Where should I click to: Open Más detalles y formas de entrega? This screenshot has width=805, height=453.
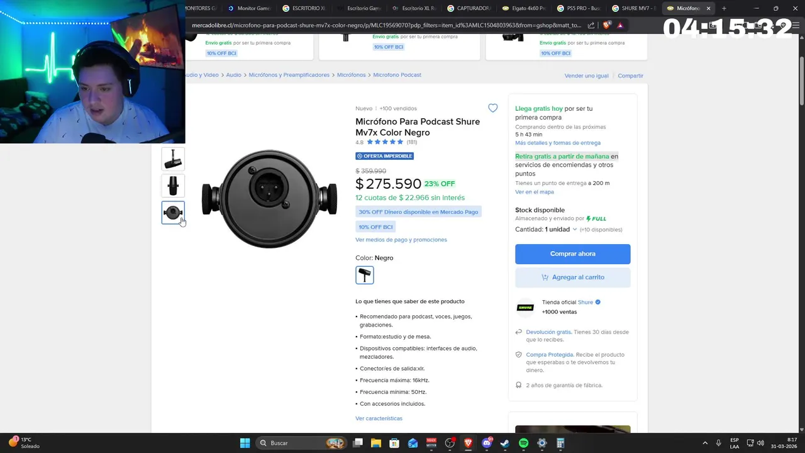(558, 143)
